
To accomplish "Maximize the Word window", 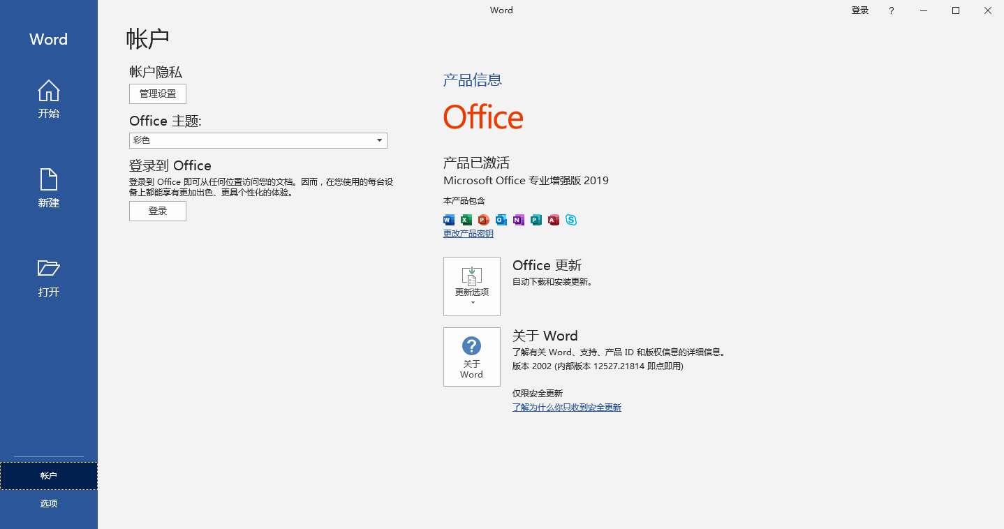I will (956, 10).
